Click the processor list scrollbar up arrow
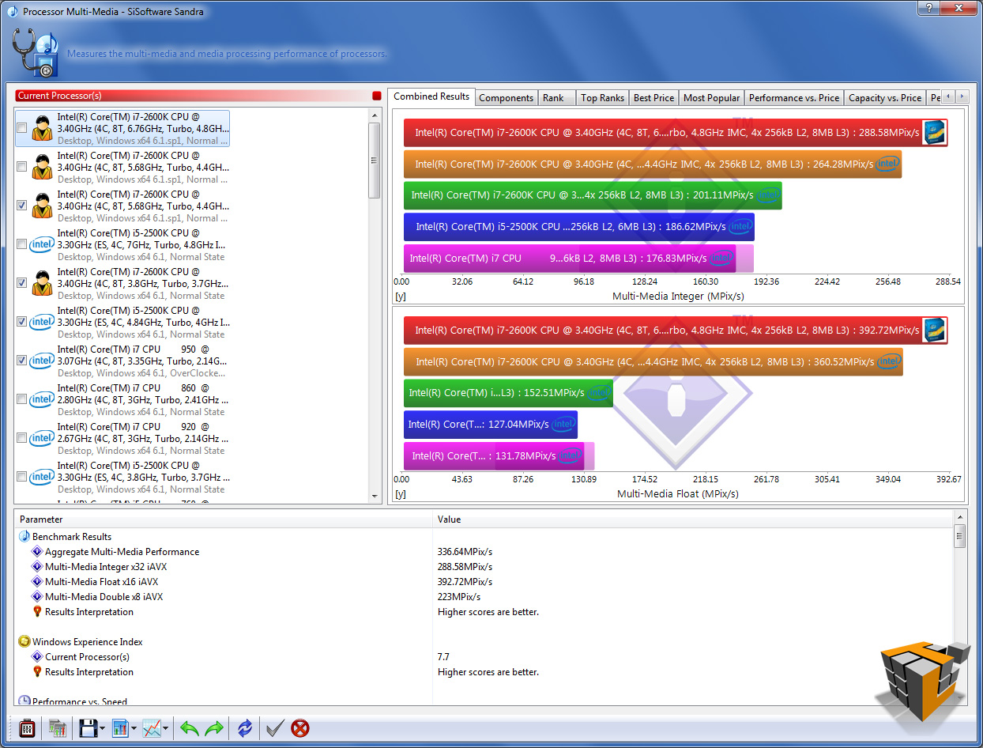The width and height of the screenshot is (983, 748). [x=375, y=115]
